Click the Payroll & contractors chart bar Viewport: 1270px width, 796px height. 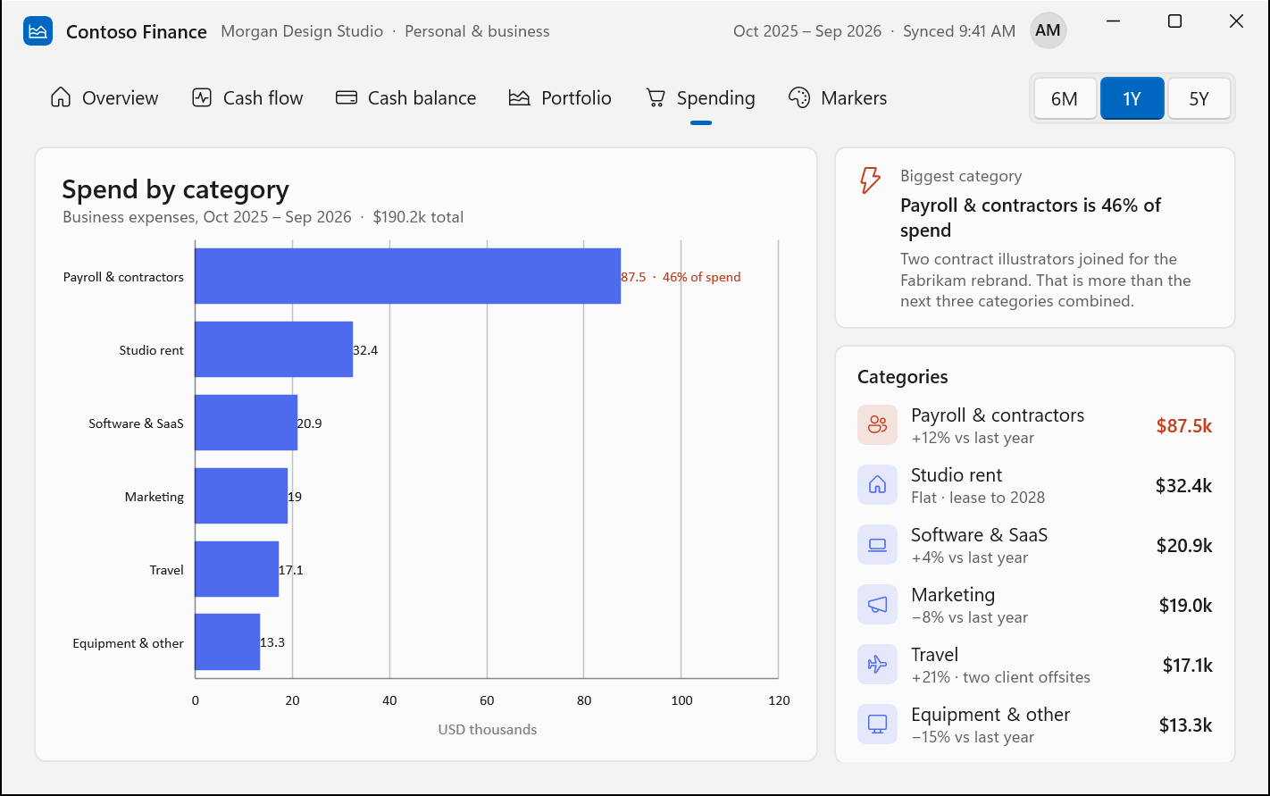tap(408, 276)
